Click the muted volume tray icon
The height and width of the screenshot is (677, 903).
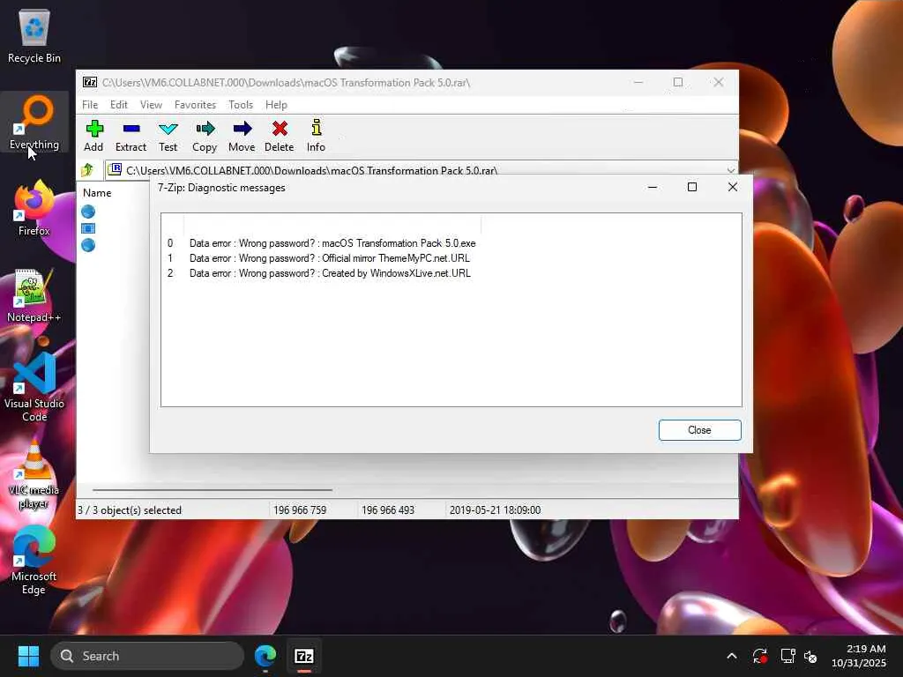pos(810,656)
